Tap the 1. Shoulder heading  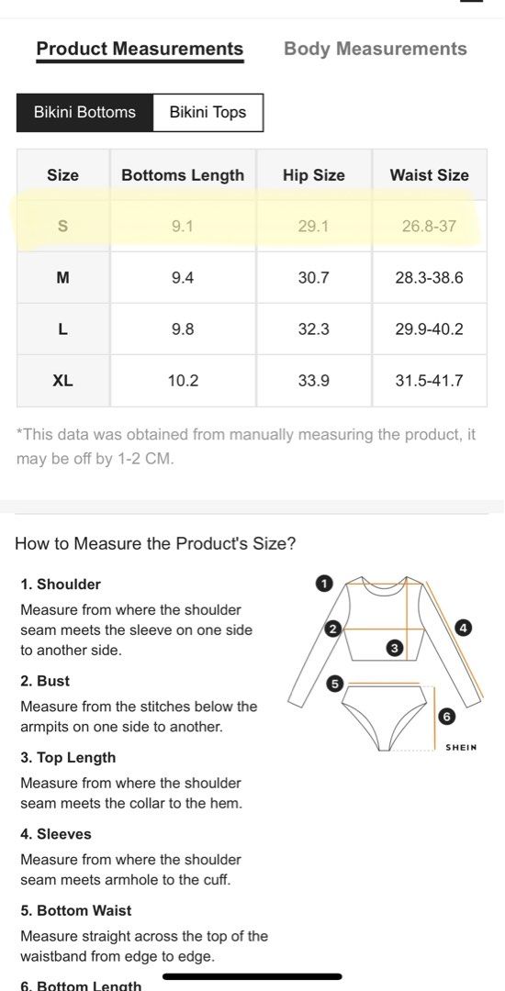(61, 584)
